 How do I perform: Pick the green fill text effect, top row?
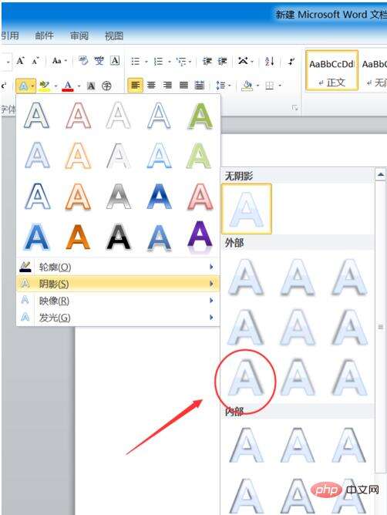tap(200, 116)
